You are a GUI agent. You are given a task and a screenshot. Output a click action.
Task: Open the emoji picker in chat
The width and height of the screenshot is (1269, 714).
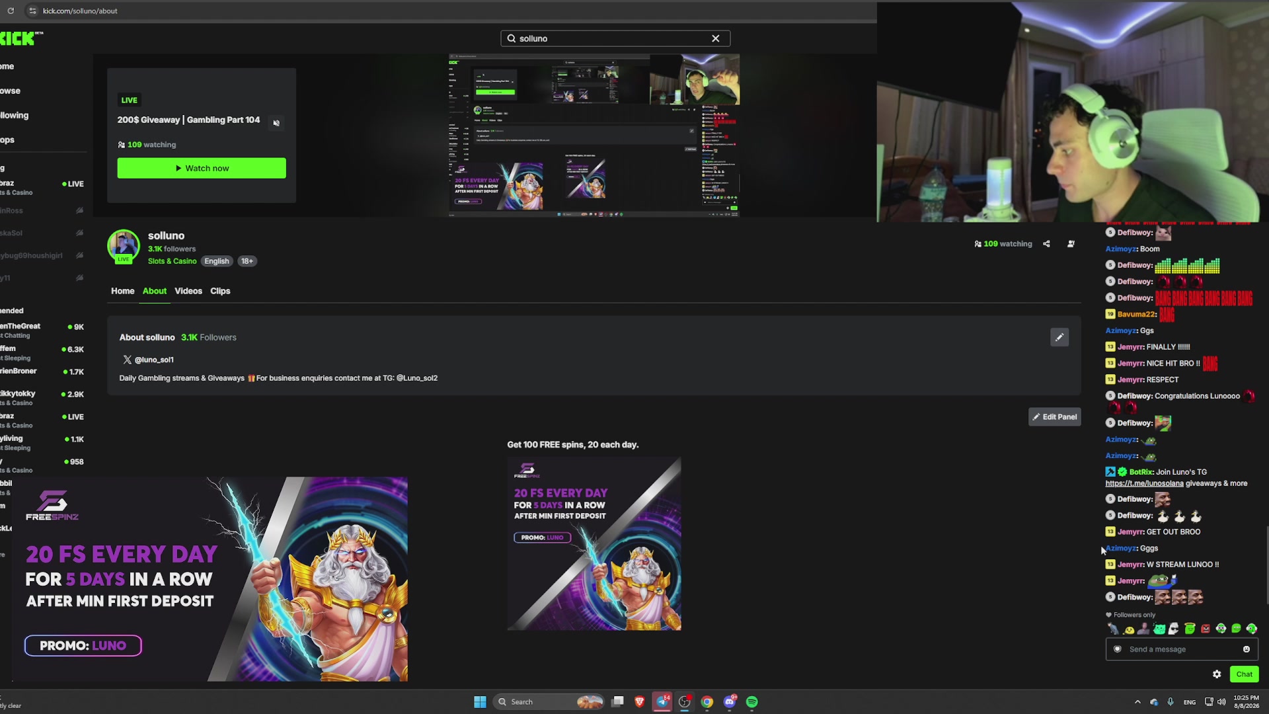click(1247, 649)
